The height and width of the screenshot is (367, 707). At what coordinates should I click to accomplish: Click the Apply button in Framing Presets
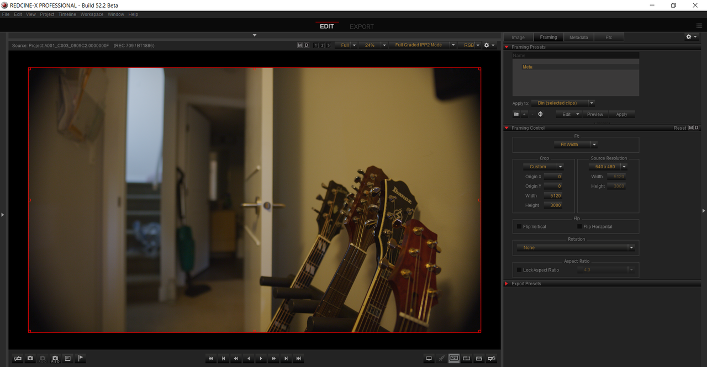click(x=622, y=114)
